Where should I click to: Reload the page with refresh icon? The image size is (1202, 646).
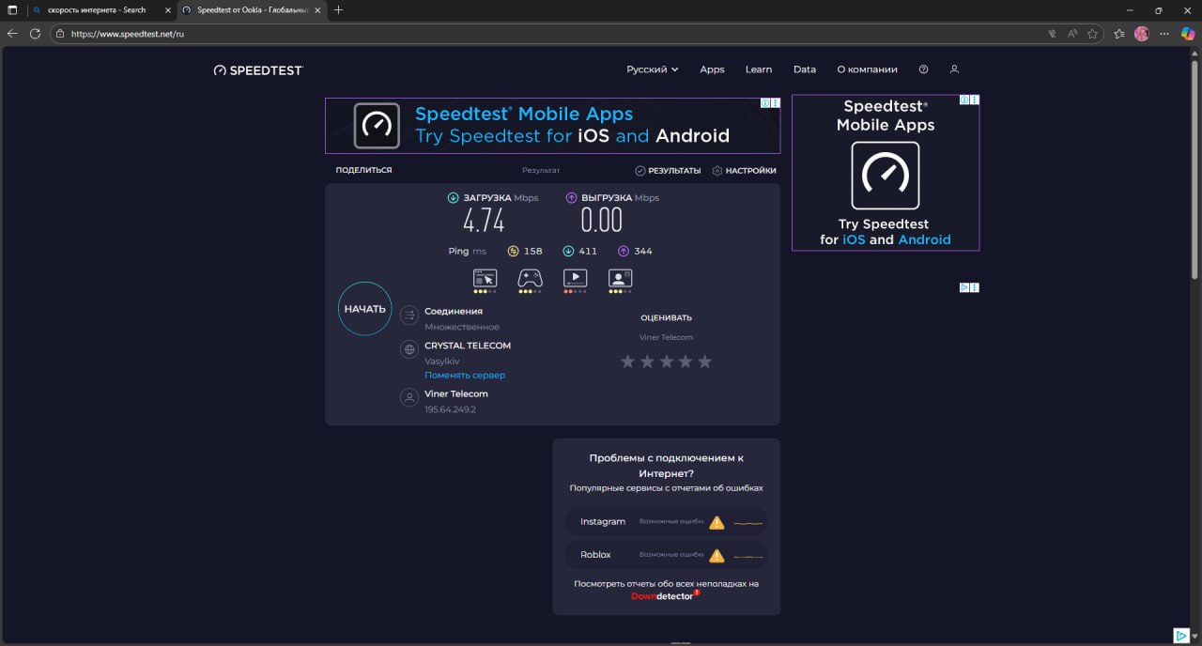coord(35,33)
